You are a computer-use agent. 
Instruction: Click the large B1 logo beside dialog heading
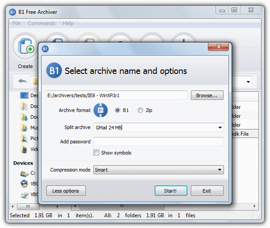(x=54, y=70)
